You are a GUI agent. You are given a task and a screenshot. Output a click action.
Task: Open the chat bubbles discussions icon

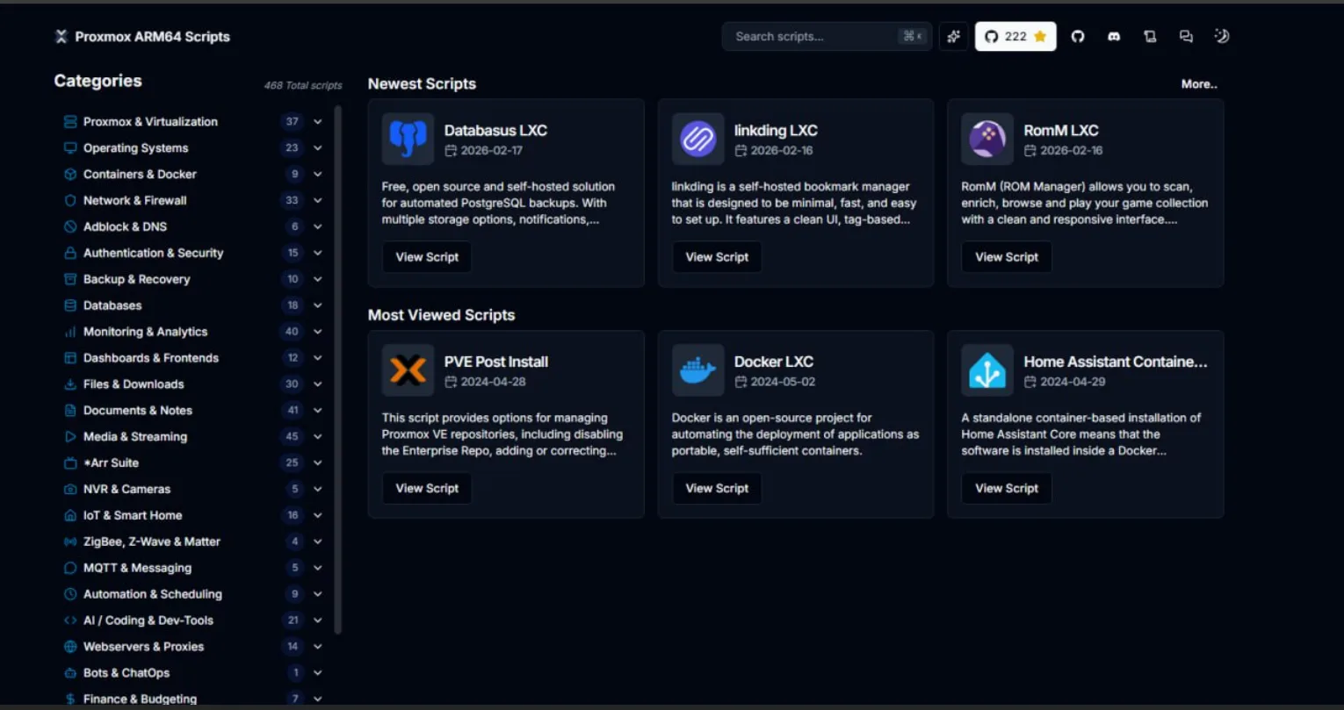(1186, 36)
